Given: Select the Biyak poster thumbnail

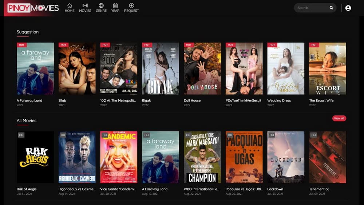Looking at the screenshot, I should (x=160, y=68).
